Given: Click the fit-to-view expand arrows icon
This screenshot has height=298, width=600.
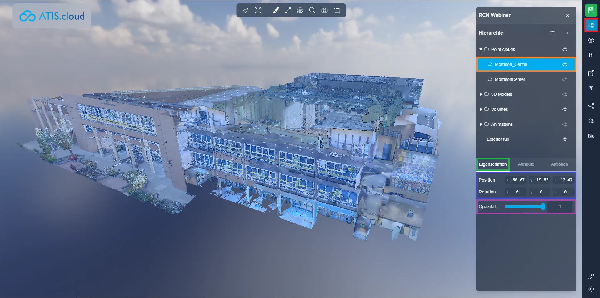Looking at the screenshot, I should click(258, 11).
